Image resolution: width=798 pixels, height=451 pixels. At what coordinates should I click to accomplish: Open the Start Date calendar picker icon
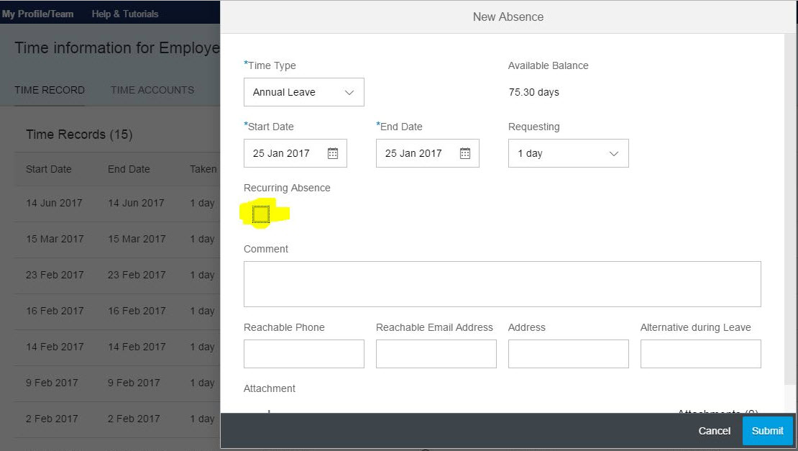pyautogui.click(x=333, y=153)
